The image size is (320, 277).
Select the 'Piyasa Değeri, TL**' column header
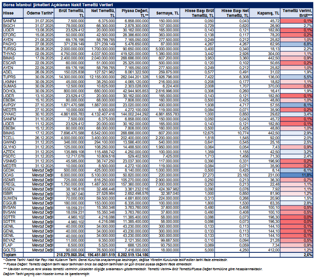point(132,13)
